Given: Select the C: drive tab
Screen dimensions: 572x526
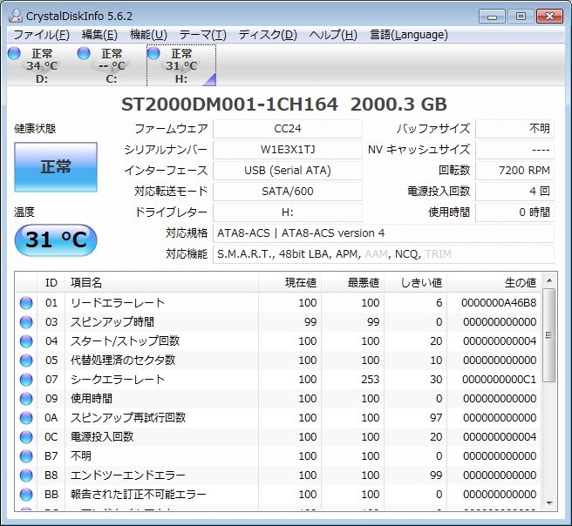Looking at the screenshot, I should [x=112, y=65].
